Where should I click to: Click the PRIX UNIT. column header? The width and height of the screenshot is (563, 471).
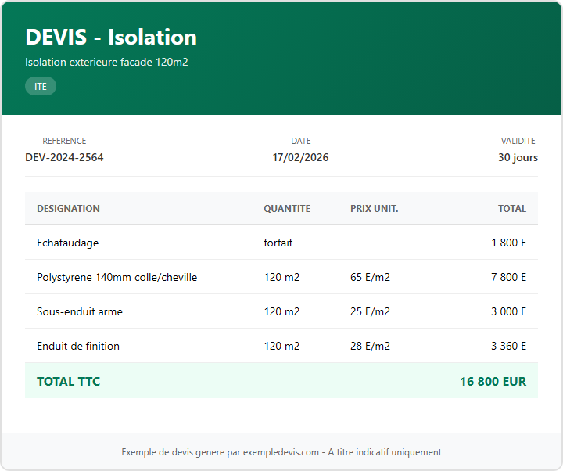pos(374,209)
